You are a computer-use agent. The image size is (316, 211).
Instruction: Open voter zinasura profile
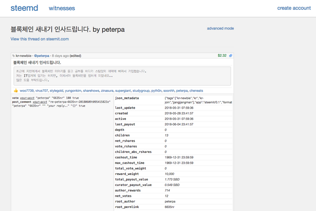click(x=107, y=90)
